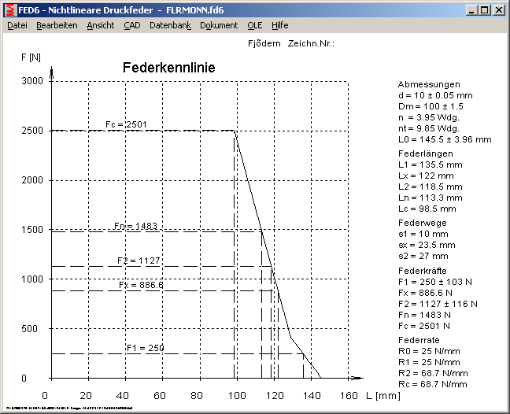The height and width of the screenshot is (414, 510).
Task: Open the Datenbank menu
Action: 170,25
